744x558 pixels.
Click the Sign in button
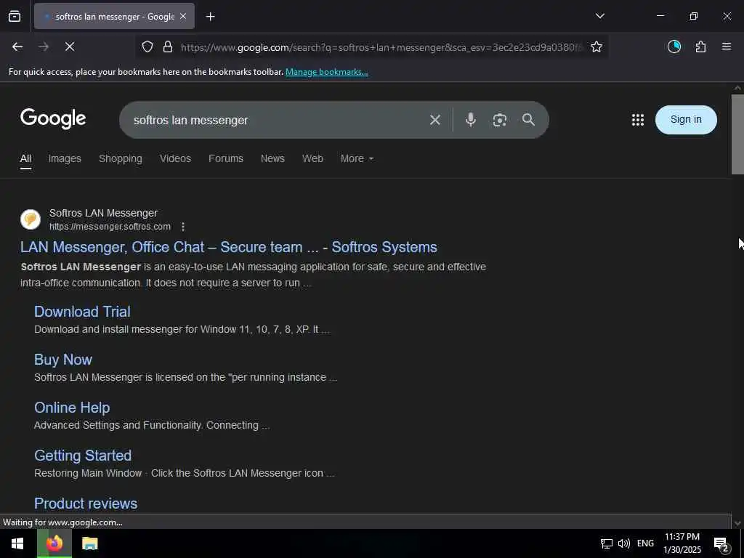[686, 120]
